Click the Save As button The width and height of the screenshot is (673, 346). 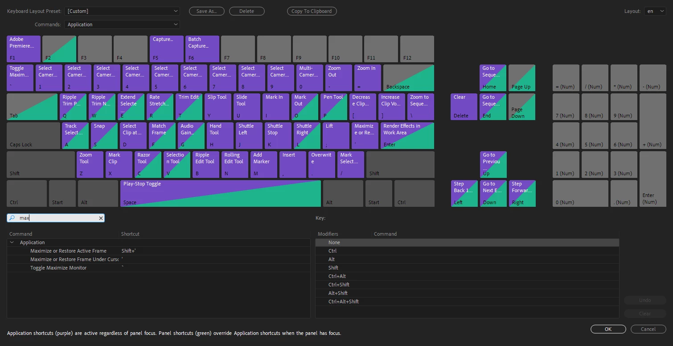pos(207,11)
